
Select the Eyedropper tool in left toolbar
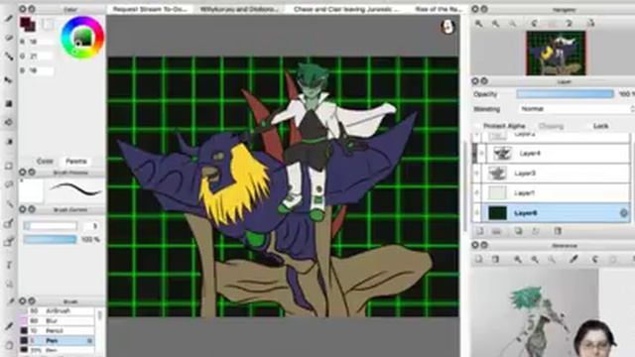(9, 326)
